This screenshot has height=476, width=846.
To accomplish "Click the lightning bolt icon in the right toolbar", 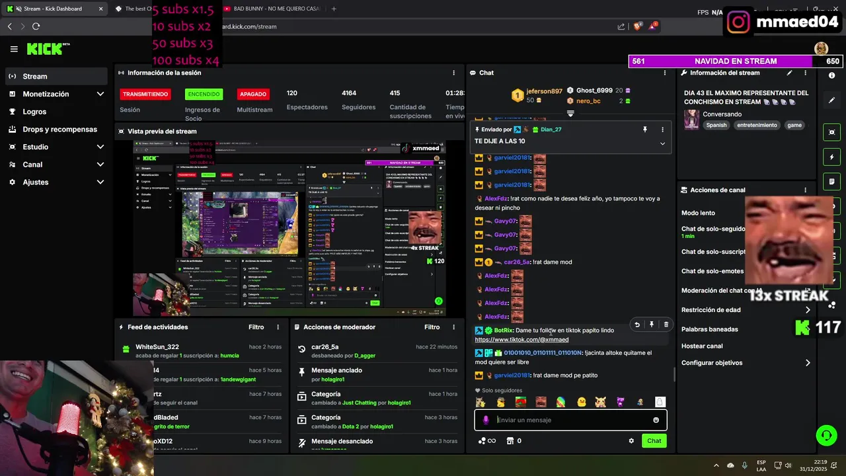I will pyautogui.click(x=831, y=157).
